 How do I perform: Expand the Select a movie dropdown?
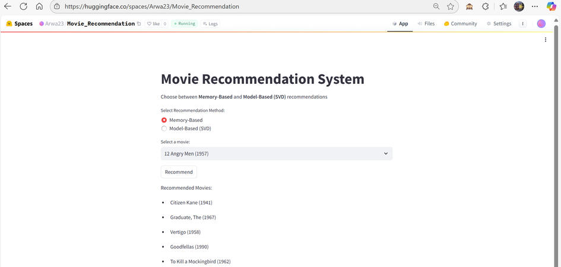[276, 153]
